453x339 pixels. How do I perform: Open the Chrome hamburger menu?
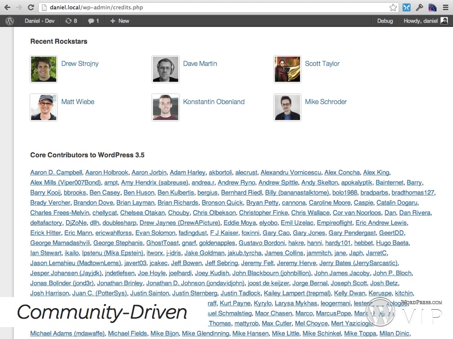click(446, 8)
